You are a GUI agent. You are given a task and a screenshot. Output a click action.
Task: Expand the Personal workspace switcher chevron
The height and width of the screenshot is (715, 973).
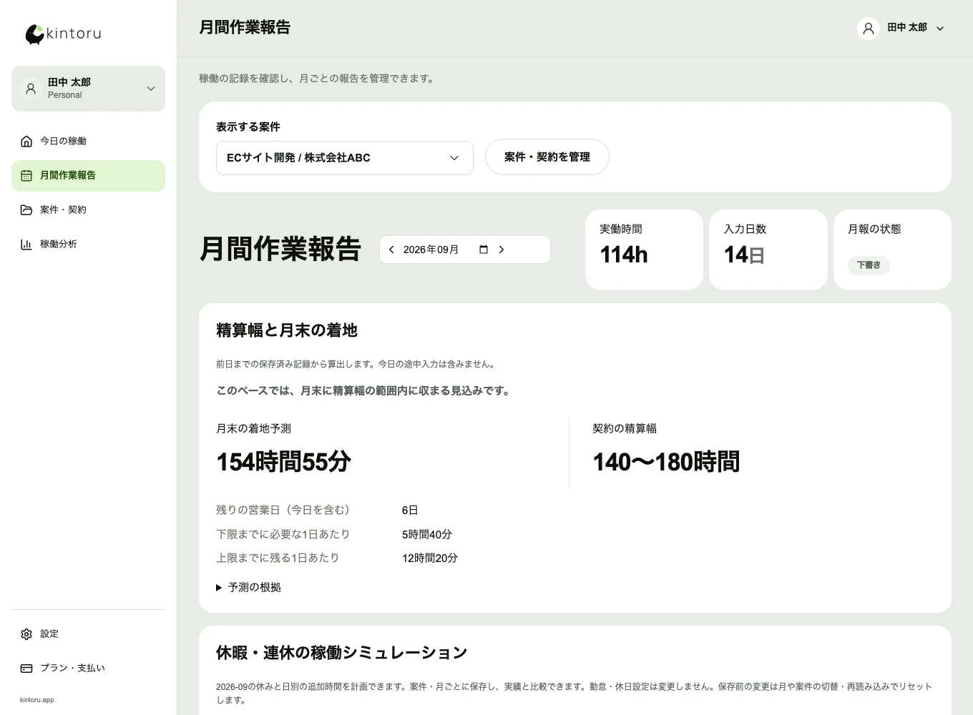tap(151, 89)
